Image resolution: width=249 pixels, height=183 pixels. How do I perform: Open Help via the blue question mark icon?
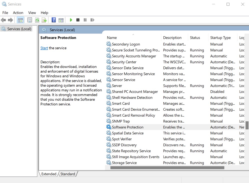coord(54,20)
